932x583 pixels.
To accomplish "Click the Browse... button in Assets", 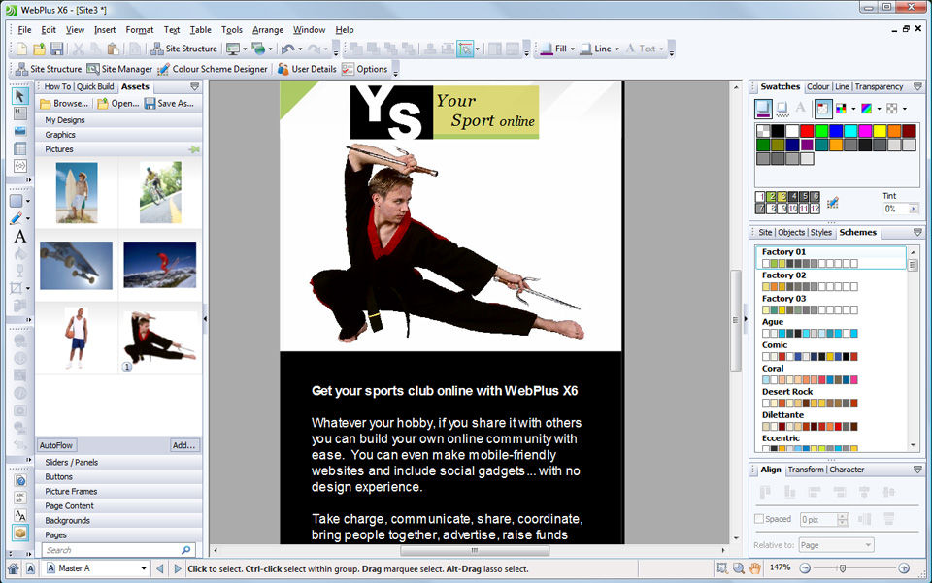I will [x=64, y=104].
